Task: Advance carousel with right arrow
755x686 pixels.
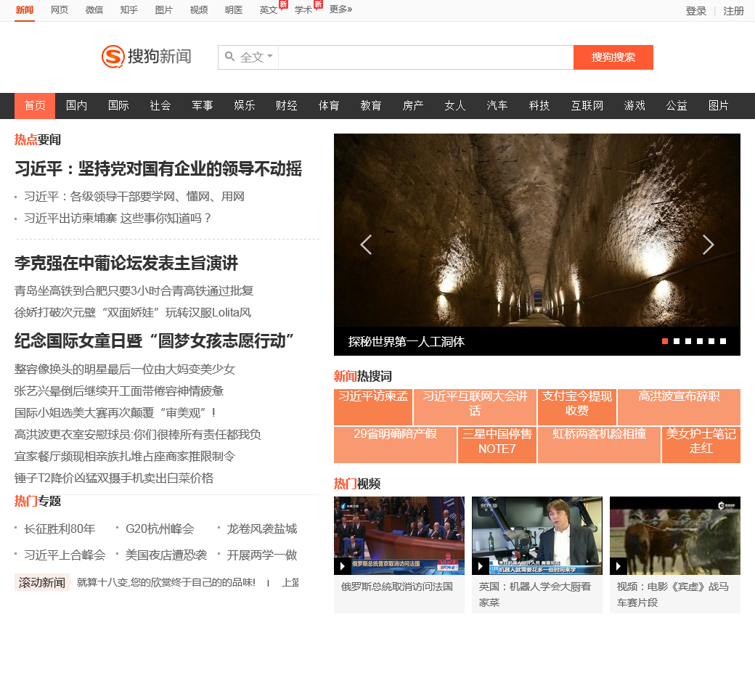Action: click(x=708, y=245)
